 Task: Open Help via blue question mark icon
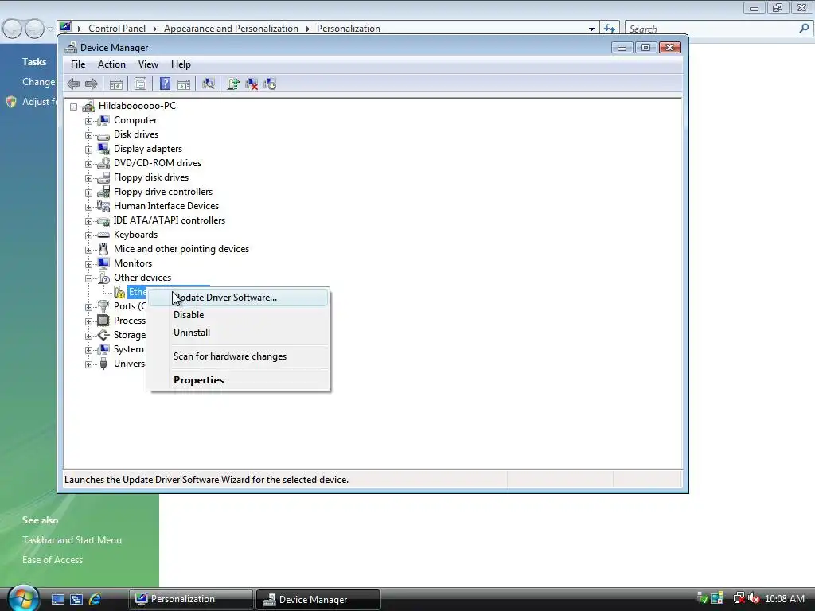(165, 84)
